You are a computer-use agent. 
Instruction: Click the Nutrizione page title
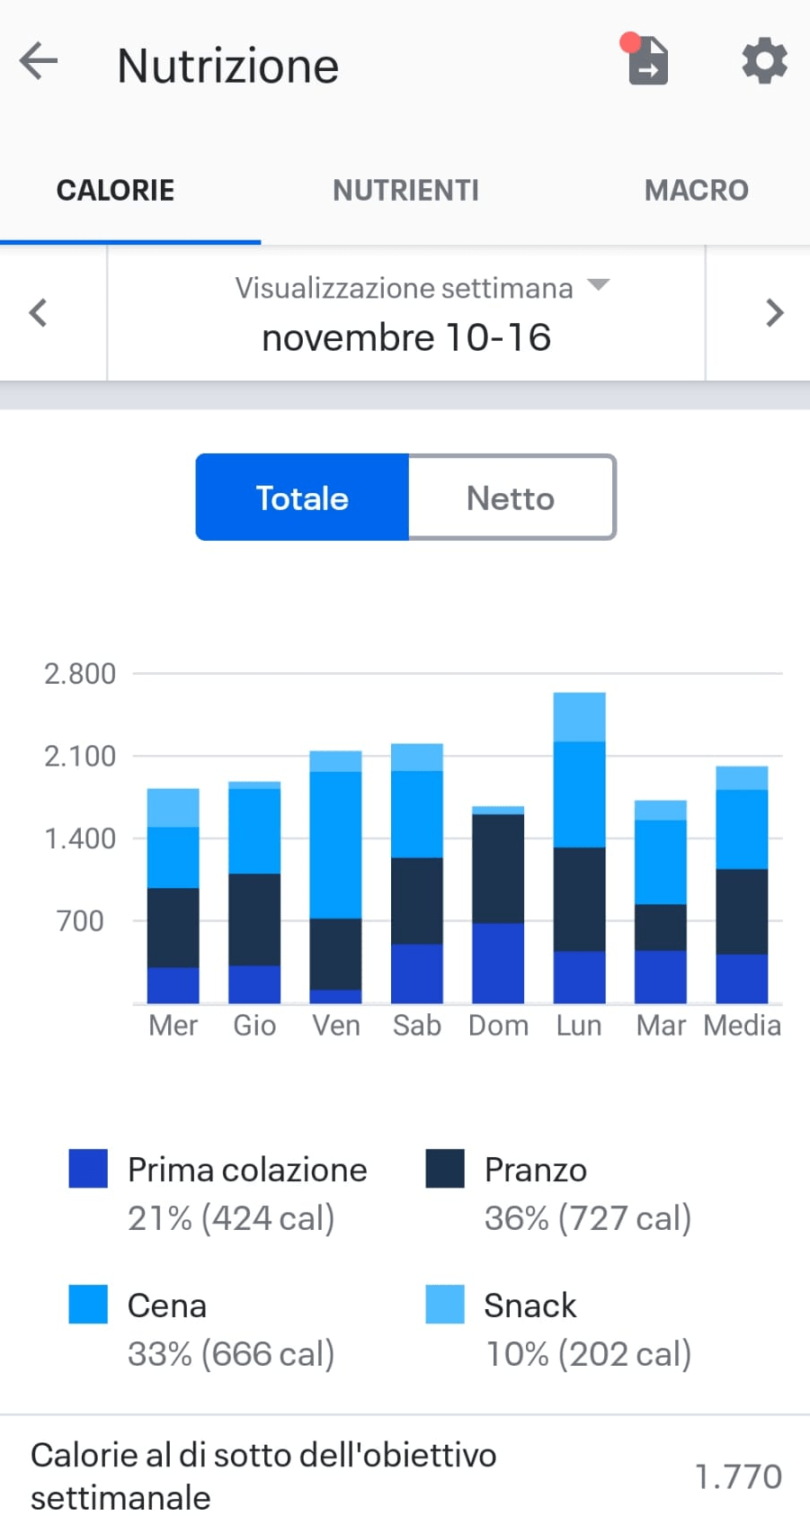tap(228, 66)
